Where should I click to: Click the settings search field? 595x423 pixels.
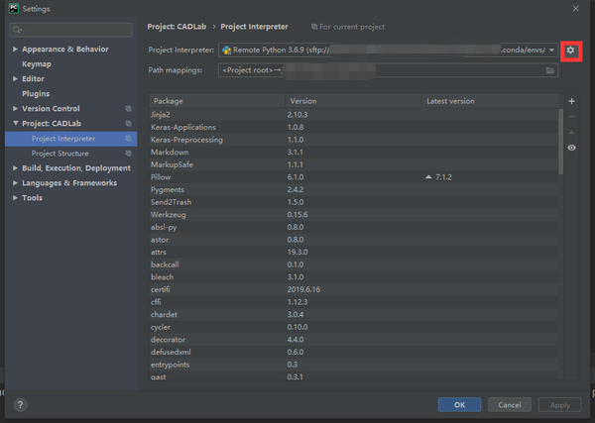pyautogui.click(x=71, y=30)
